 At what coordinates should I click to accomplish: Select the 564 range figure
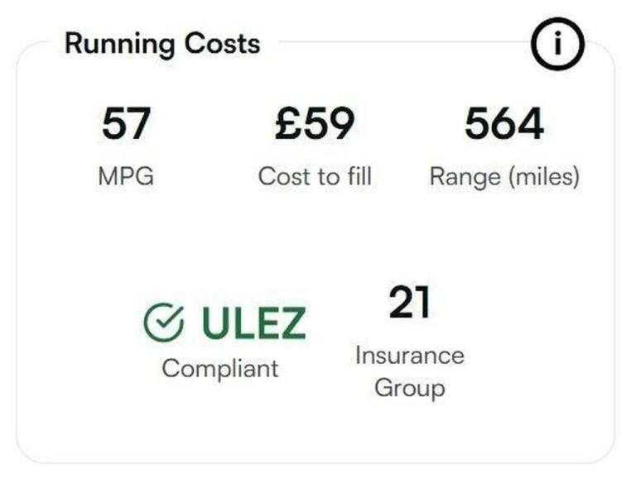point(503,124)
